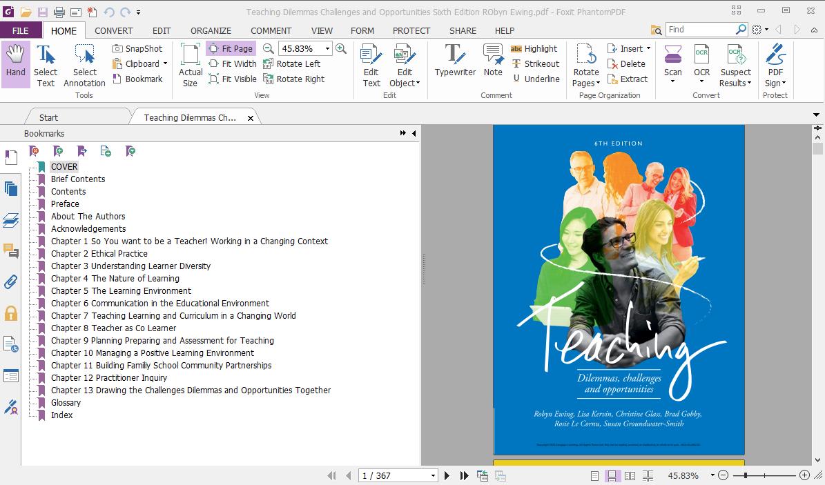The image size is (825, 485).
Task: Select the Underline markup tool
Action: [x=536, y=79]
